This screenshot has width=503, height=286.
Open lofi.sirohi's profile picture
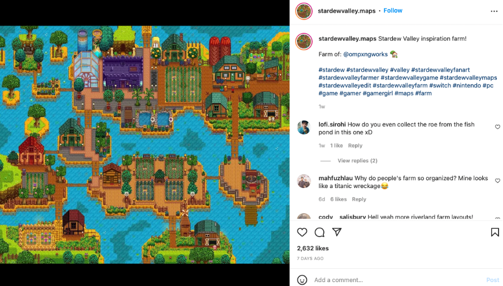pos(304,127)
